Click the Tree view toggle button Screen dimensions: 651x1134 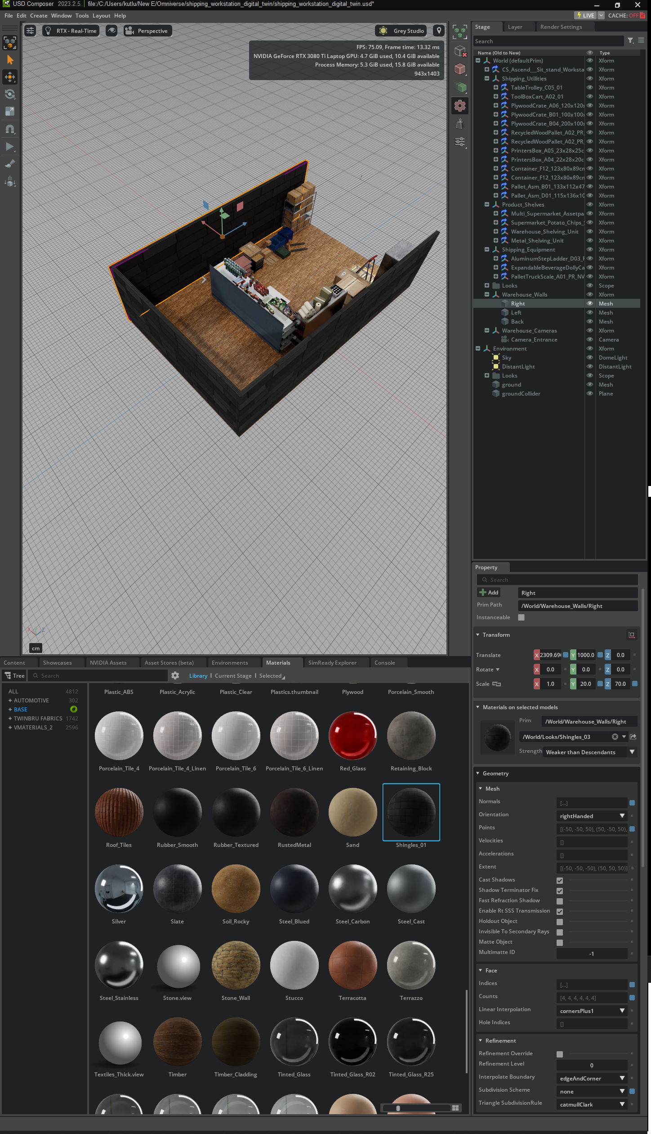(14, 675)
